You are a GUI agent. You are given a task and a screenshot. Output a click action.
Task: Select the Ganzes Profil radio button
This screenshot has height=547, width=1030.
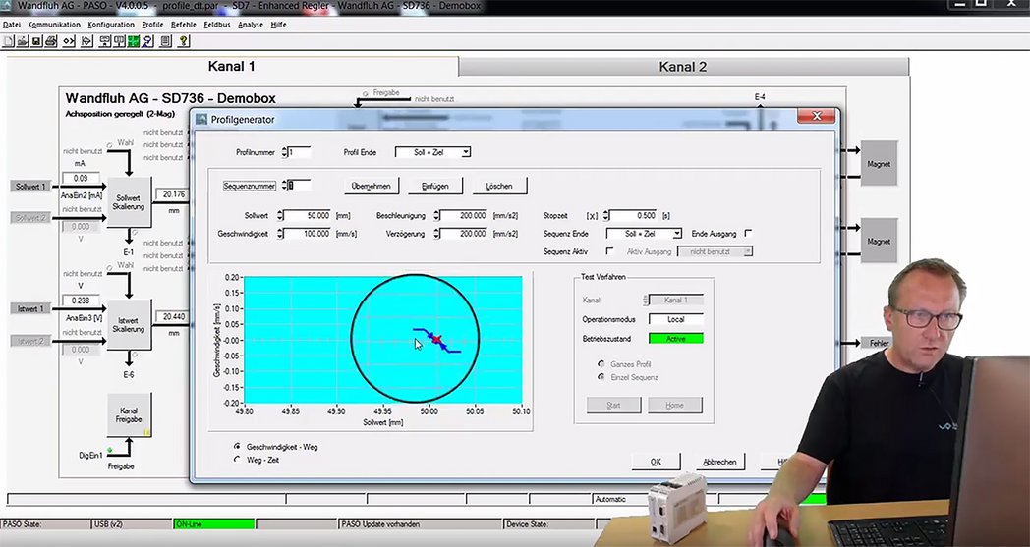click(601, 363)
